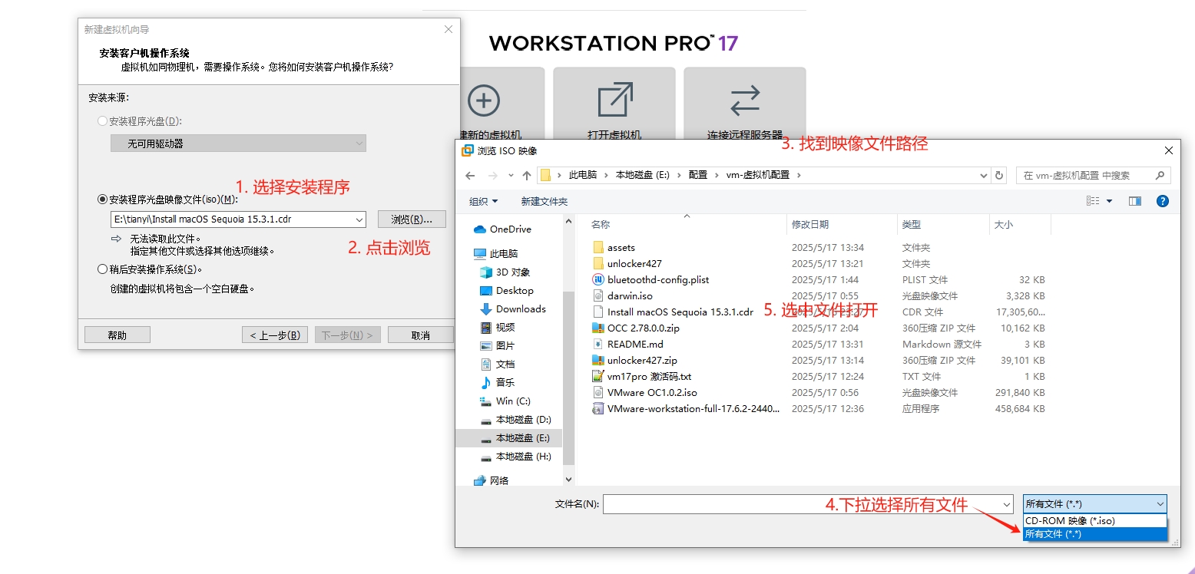Select 本地磁盘 (D:) drive
This screenshot has width=1195, height=574.
pos(515,419)
